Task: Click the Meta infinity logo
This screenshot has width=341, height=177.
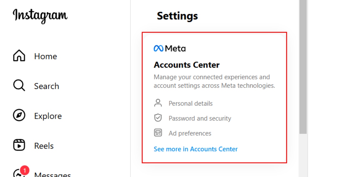Action: coord(158,48)
